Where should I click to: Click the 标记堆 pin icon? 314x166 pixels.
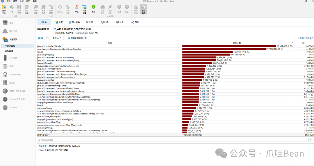[x=110, y=9]
